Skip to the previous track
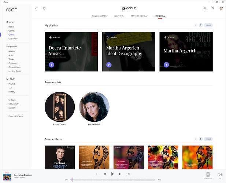Viewport: 226px width, 183px height. 105,174
